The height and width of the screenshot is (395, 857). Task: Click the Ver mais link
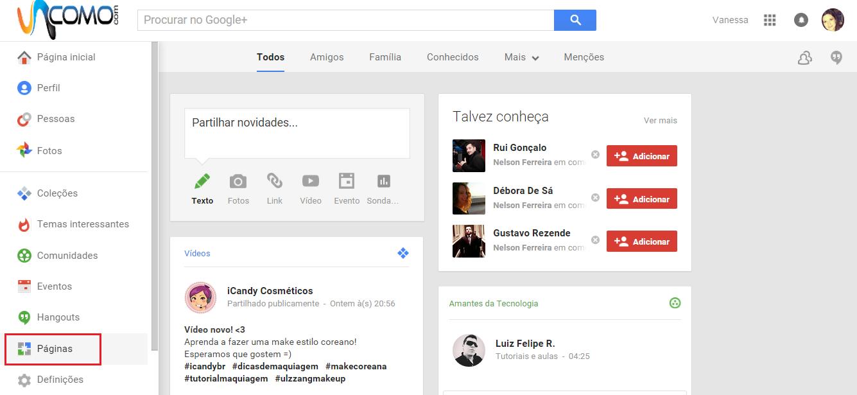coord(660,121)
